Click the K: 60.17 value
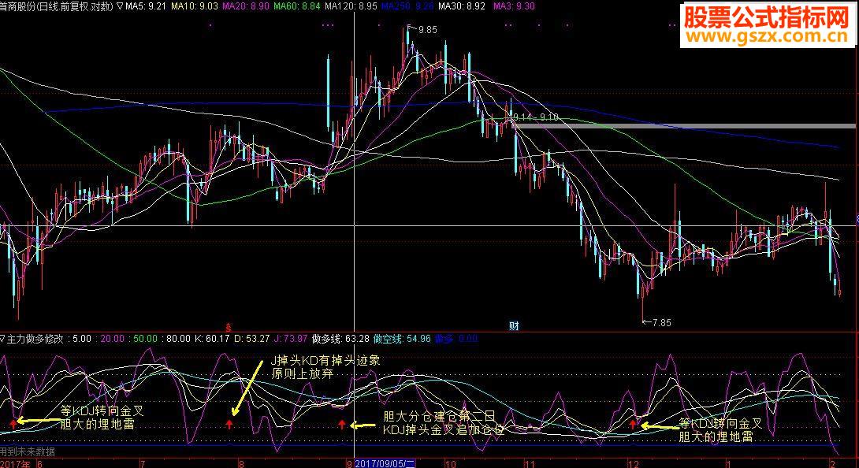Screen dimensions: 859x468 (x=212, y=339)
